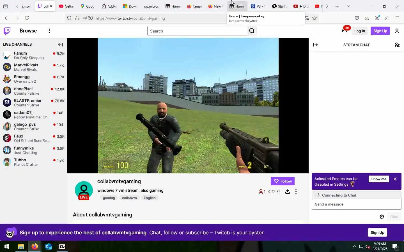Screen dimensions: 404x252
Task: Open Faux Old School RuneScape channel
Action: click(34, 138)
